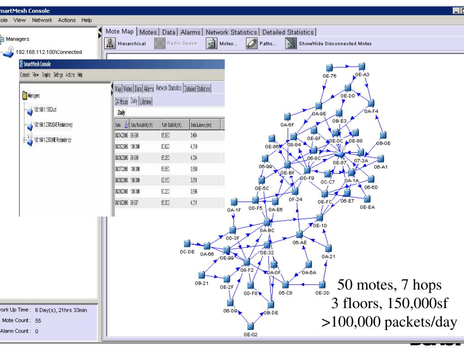Click path stability value 92.153
Image resolution: width=464 pixels, height=348 pixels.
click(165, 180)
